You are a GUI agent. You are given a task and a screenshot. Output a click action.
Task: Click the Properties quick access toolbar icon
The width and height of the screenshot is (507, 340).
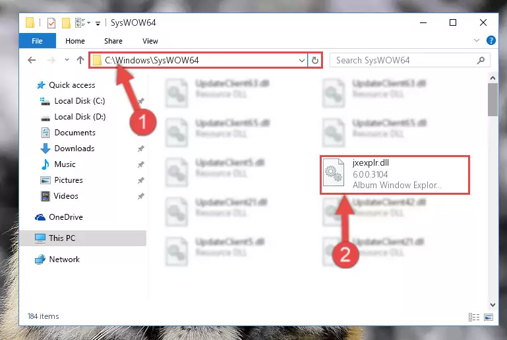tap(51, 23)
